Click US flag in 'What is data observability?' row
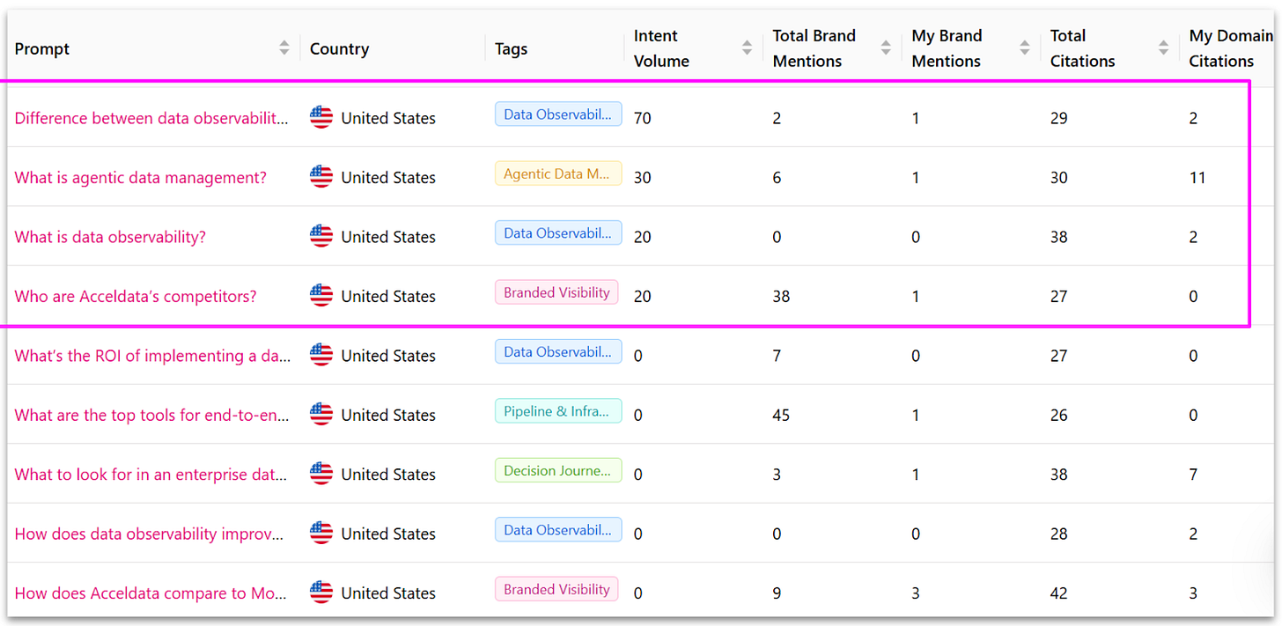The width and height of the screenshot is (1282, 626). click(321, 236)
